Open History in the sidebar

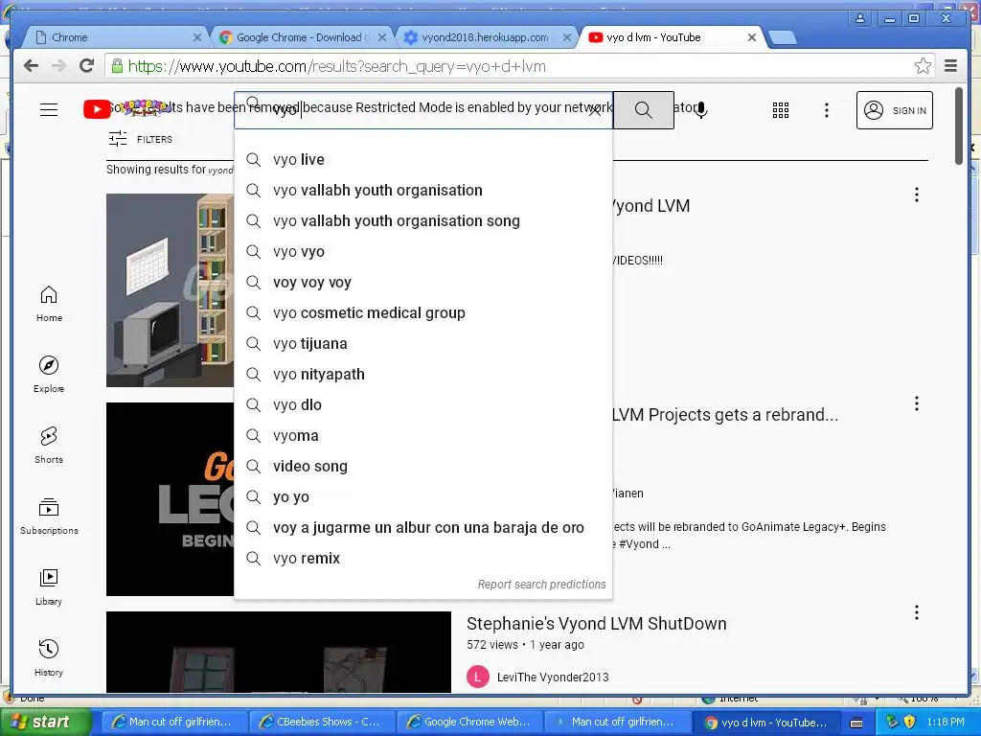pos(49,657)
